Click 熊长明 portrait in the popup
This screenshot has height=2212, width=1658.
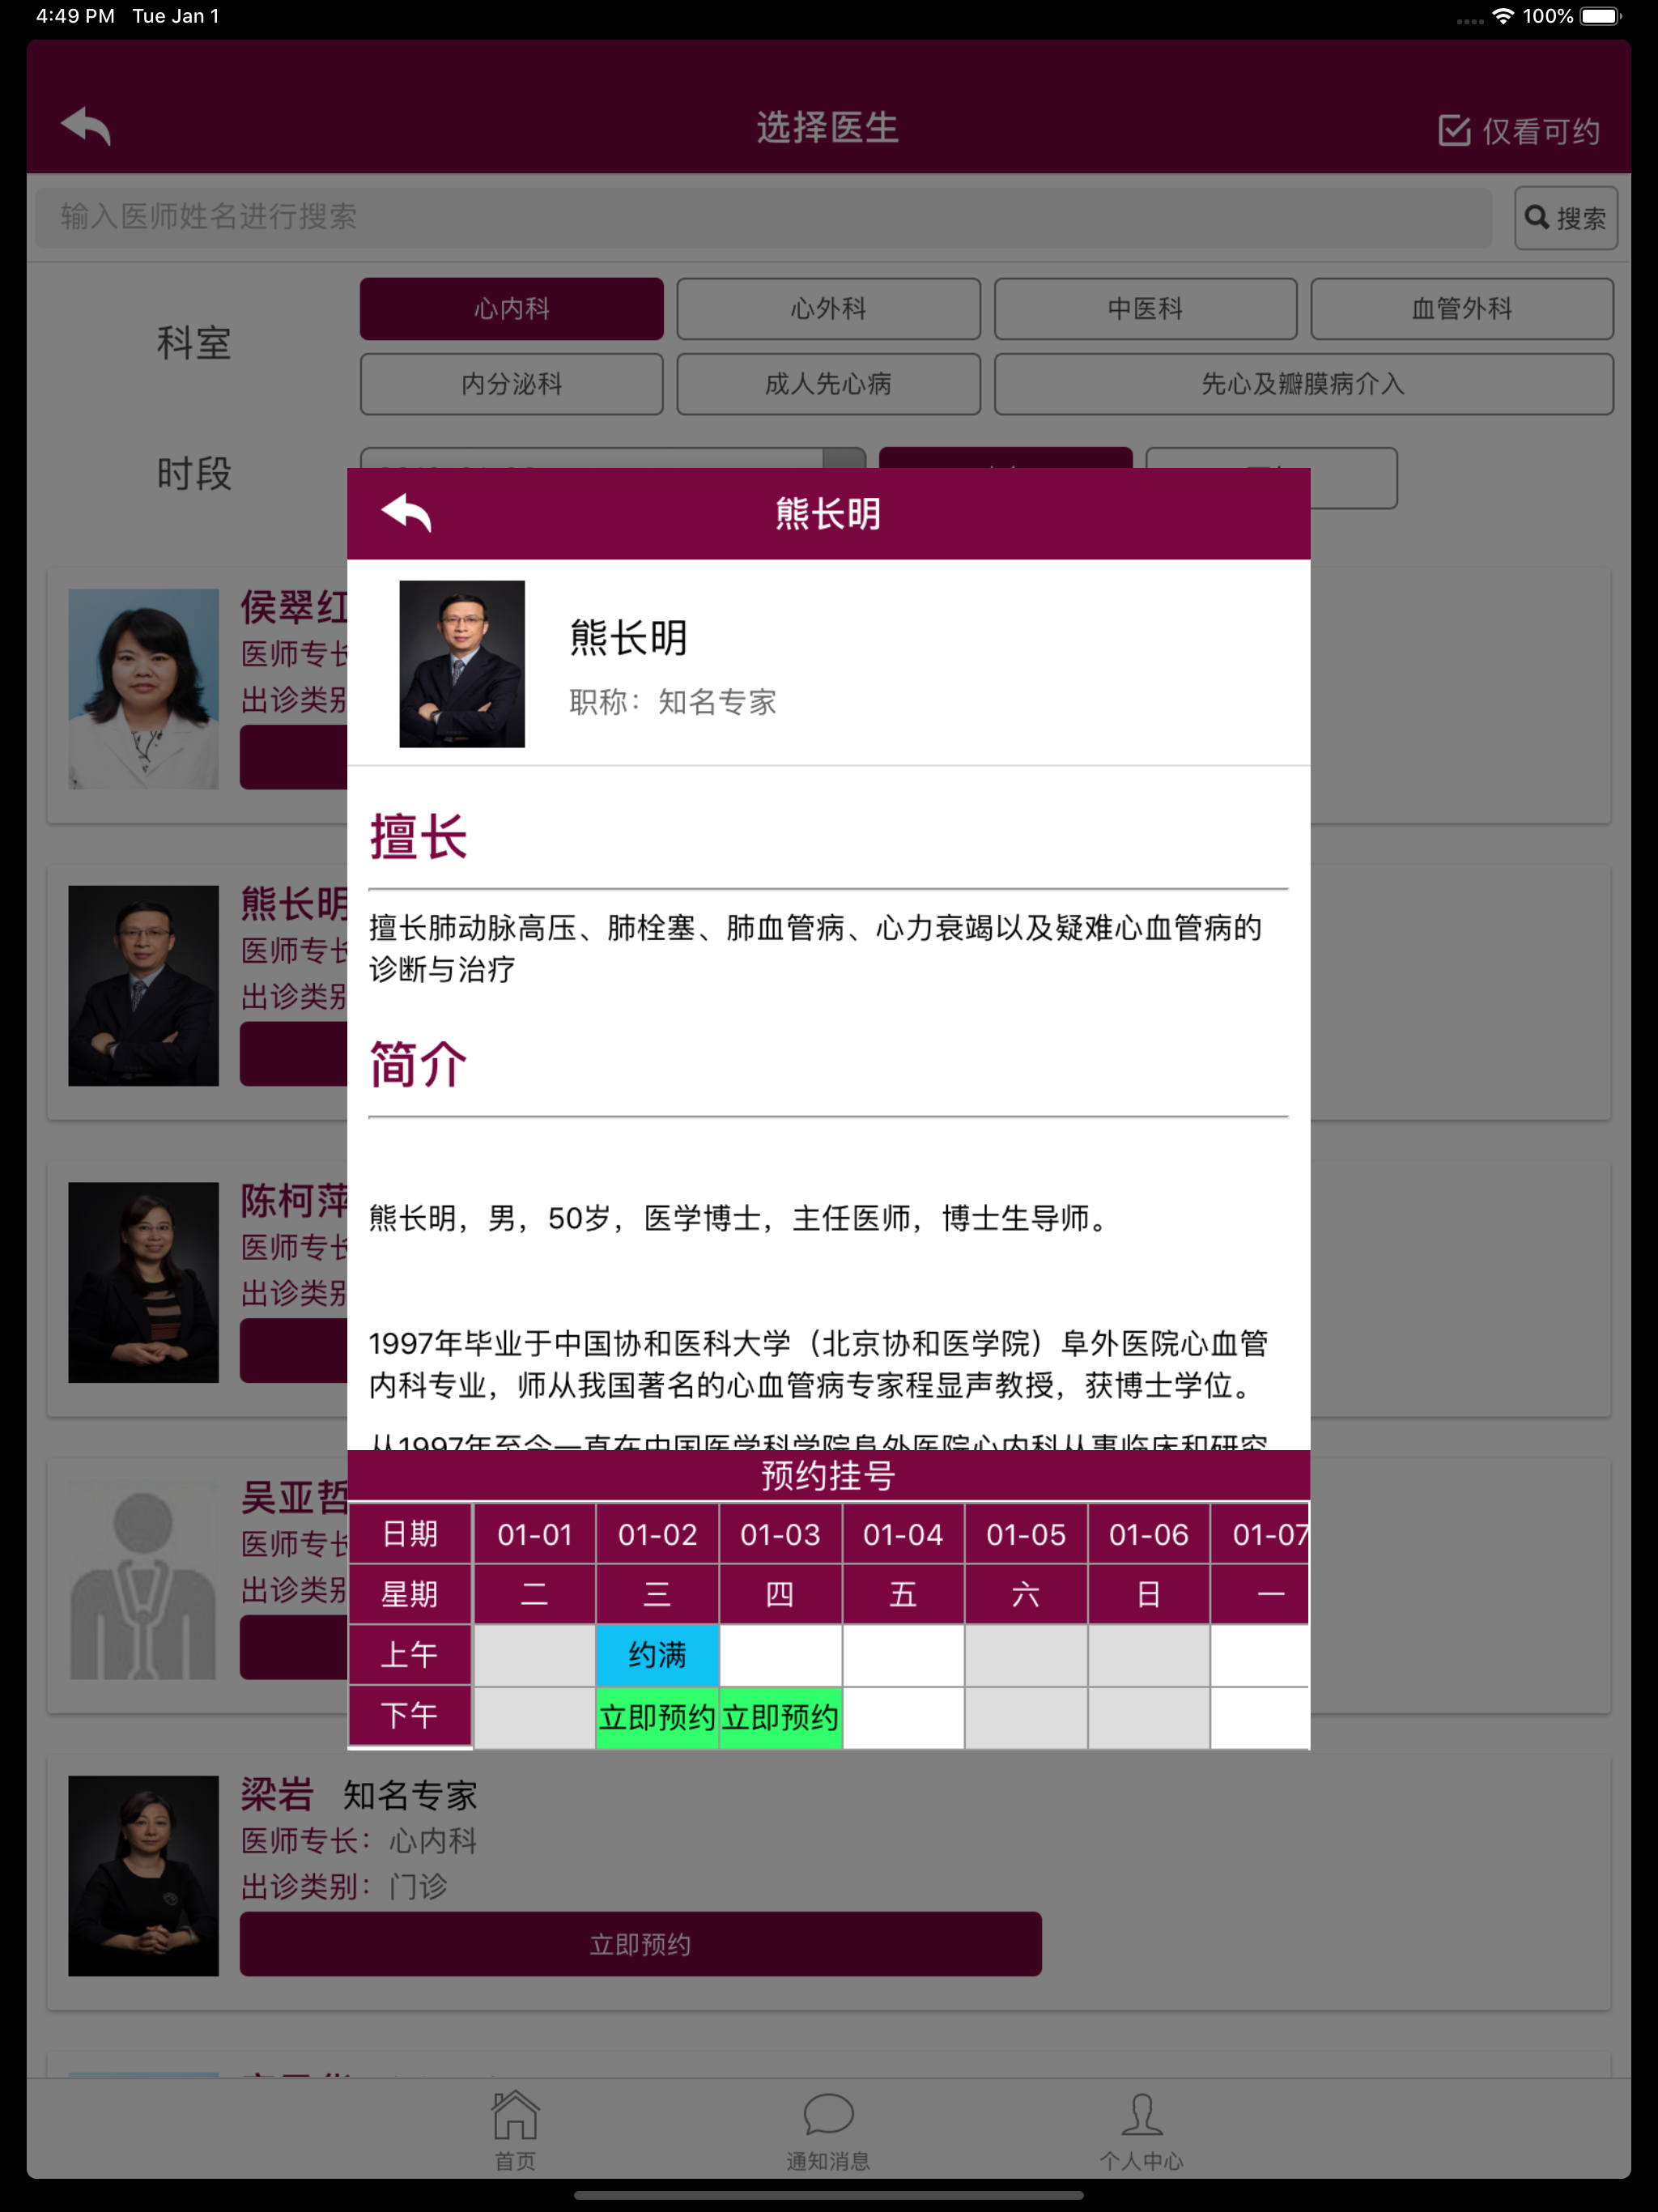click(x=462, y=664)
